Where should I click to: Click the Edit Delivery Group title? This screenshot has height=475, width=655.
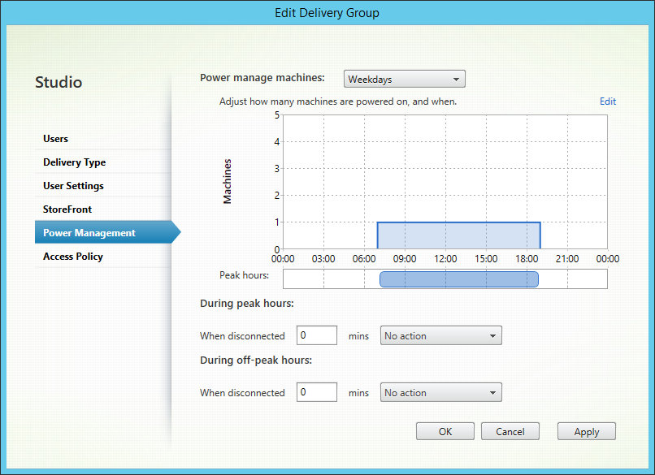(x=327, y=13)
